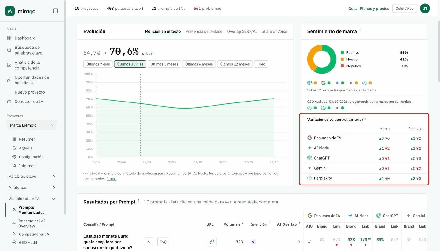Screen dimensions: 440x251
Task: Click the miraqo logo icon
Action: pos(10,11)
